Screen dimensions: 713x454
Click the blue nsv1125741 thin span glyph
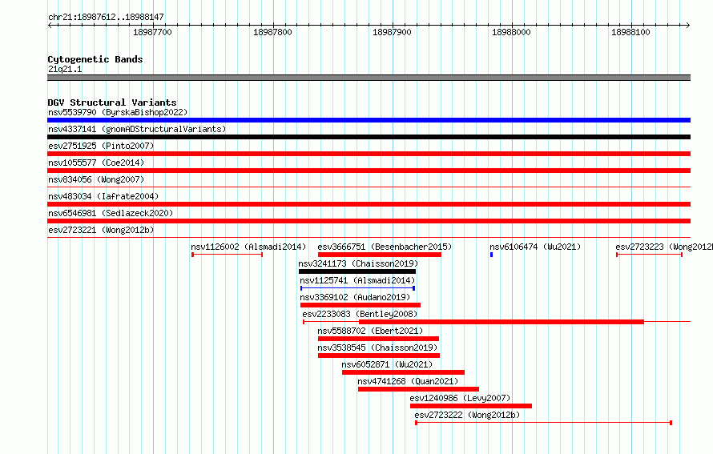(357, 288)
